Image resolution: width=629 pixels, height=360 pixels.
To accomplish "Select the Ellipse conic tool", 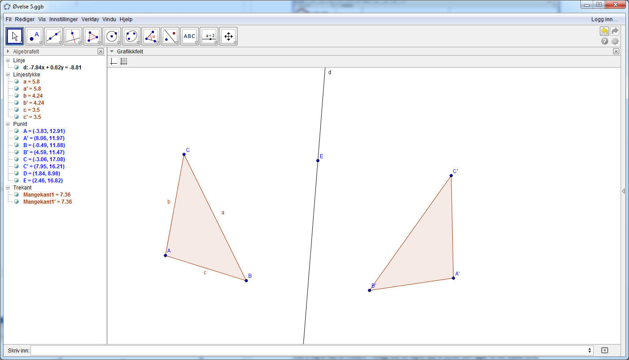I will [x=131, y=36].
